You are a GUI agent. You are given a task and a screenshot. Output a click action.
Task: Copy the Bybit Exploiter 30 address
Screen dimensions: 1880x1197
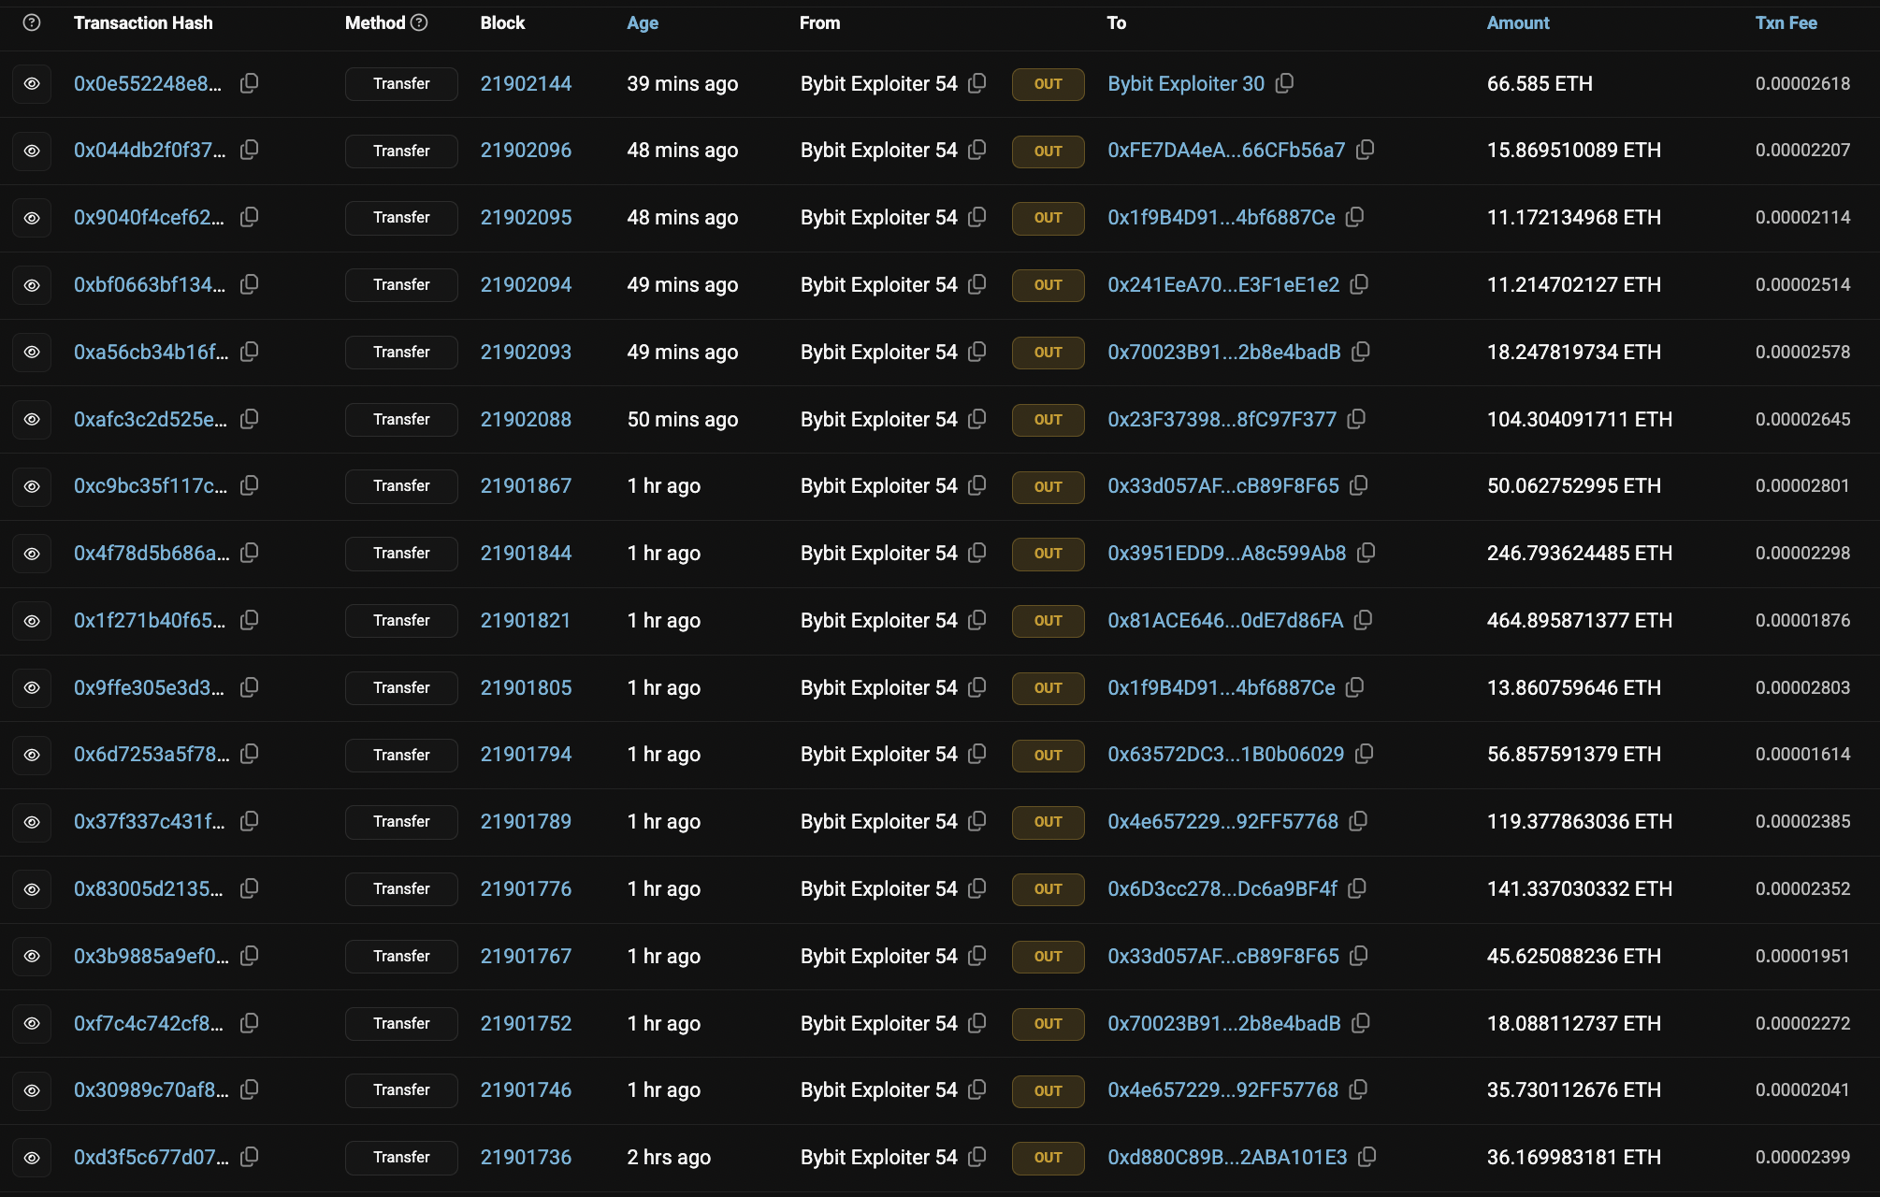click(x=1285, y=83)
